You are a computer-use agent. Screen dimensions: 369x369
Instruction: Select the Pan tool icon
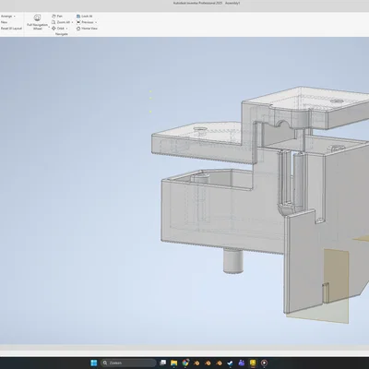pos(54,16)
